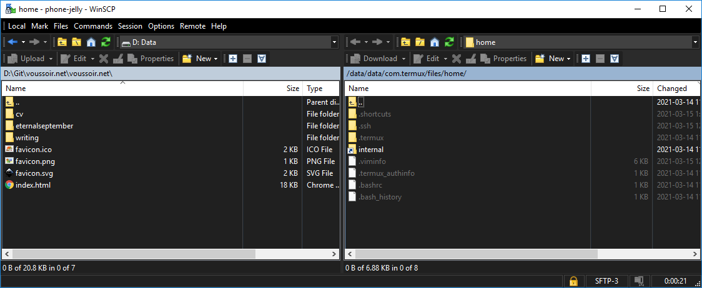
Task: Click local Edit button
Action: pos(74,59)
